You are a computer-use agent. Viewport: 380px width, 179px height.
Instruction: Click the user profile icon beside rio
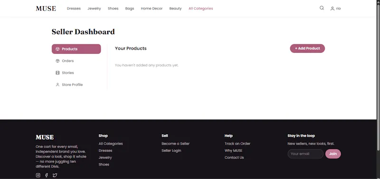click(332, 9)
